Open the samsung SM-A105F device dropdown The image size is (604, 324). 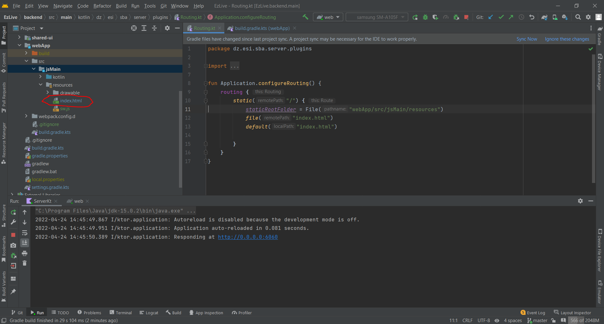point(377,17)
